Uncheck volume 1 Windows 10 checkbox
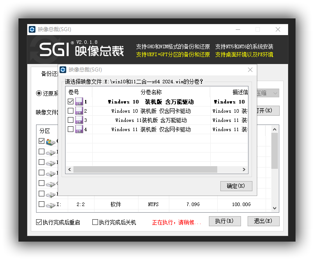The height and width of the screenshot is (260, 314). click(70, 102)
